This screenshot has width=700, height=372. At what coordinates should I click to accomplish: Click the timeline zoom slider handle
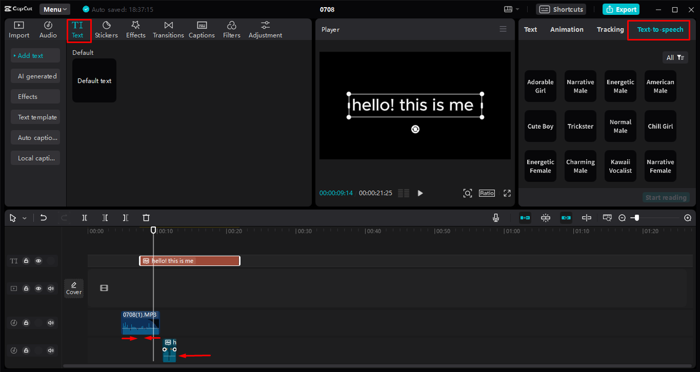click(635, 218)
